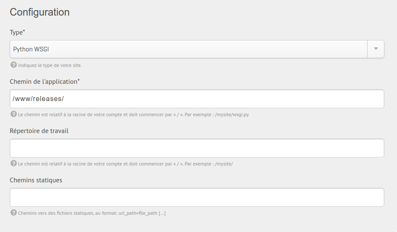Select the 'Python WSGI' combo box

[x=197, y=49]
